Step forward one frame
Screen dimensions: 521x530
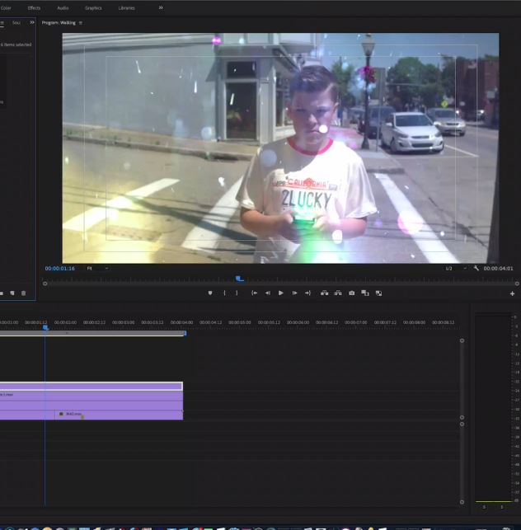click(294, 293)
